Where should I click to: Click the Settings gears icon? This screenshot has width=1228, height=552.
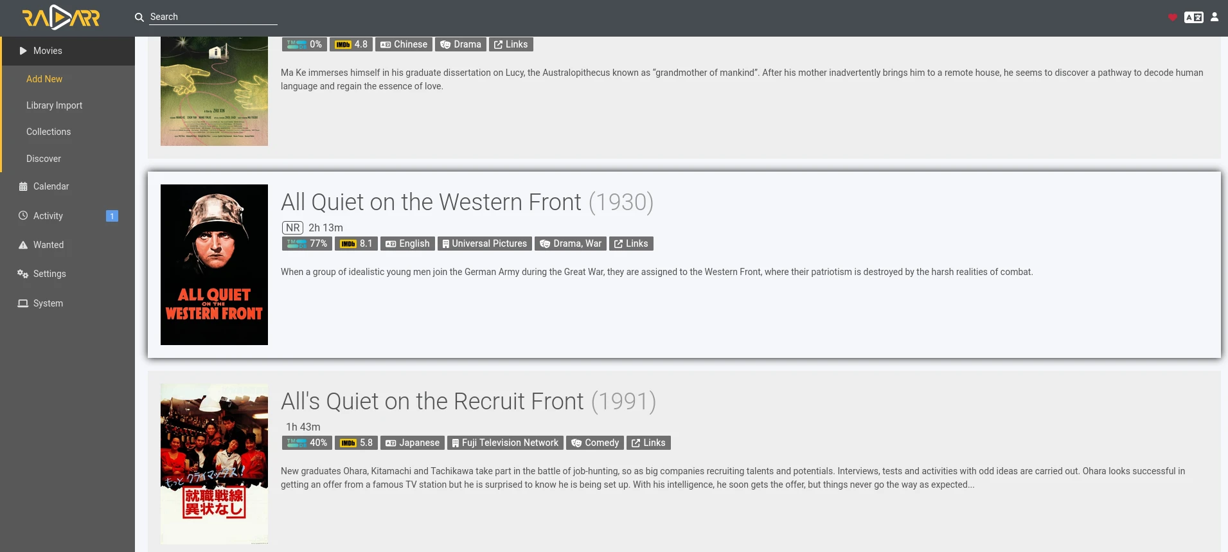tap(23, 274)
